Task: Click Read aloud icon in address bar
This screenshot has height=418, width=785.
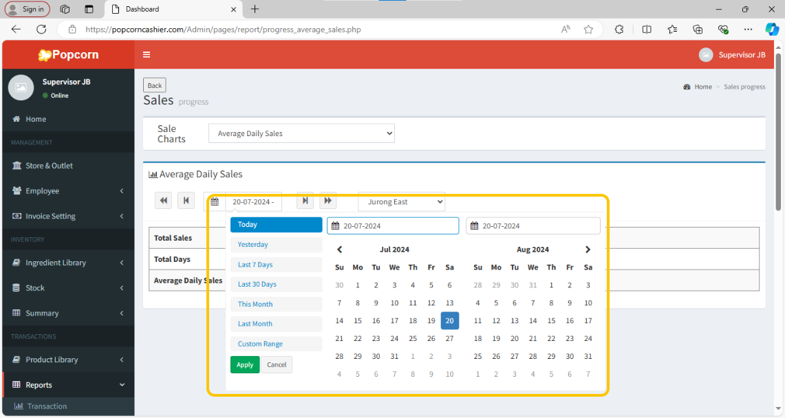Action: tap(566, 30)
